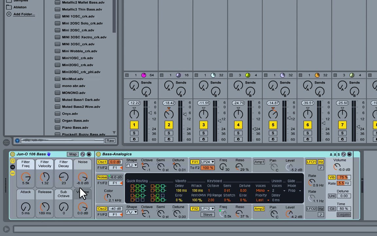
Task: Click the LFO1 Hz mode button
Action: pyautogui.click(x=321, y=162)
